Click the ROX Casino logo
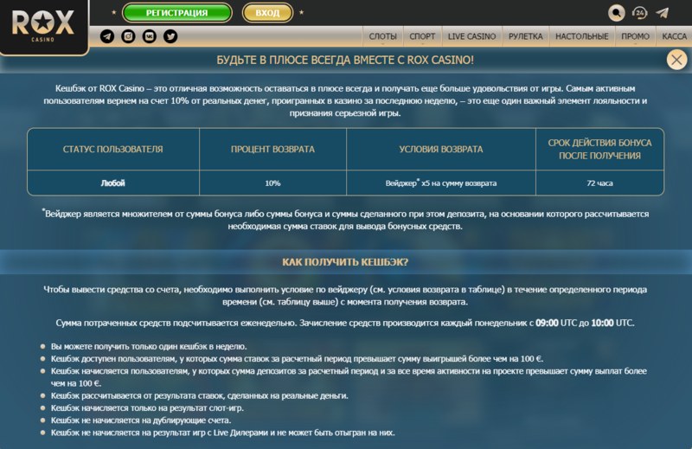692x449 pixels. coord(42,26)
